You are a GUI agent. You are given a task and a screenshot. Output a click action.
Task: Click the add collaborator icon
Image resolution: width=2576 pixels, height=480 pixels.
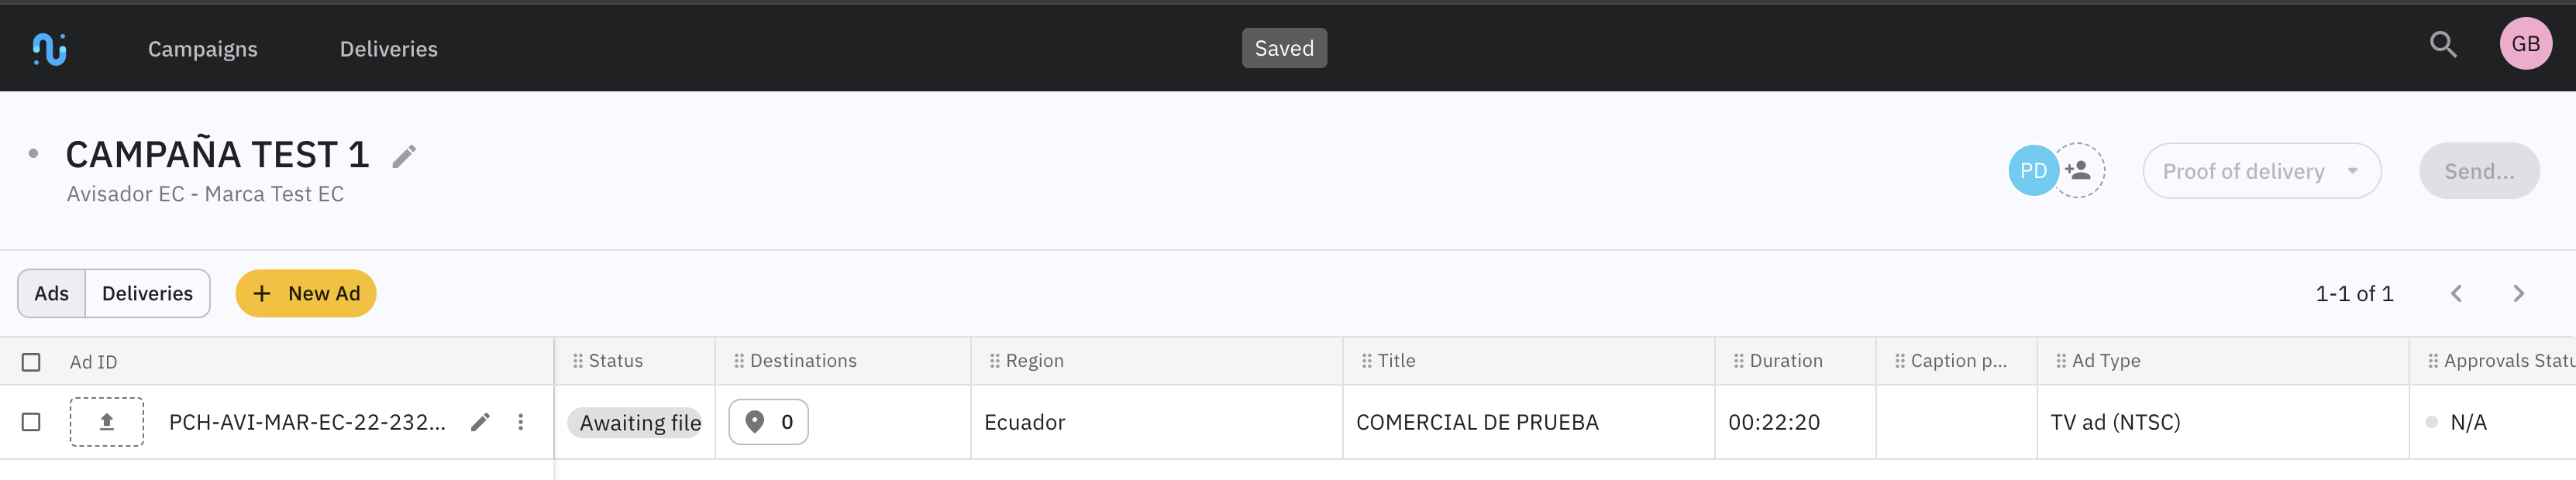click(2078, 171)
